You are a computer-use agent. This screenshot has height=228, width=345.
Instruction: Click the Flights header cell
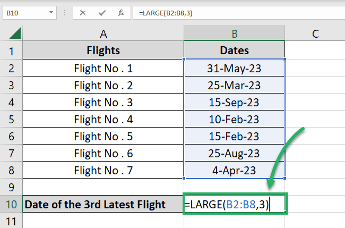[103, 51]
